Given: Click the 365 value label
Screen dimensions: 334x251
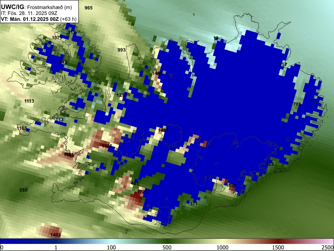Looking at the screenshot, I should coord(270,164).
